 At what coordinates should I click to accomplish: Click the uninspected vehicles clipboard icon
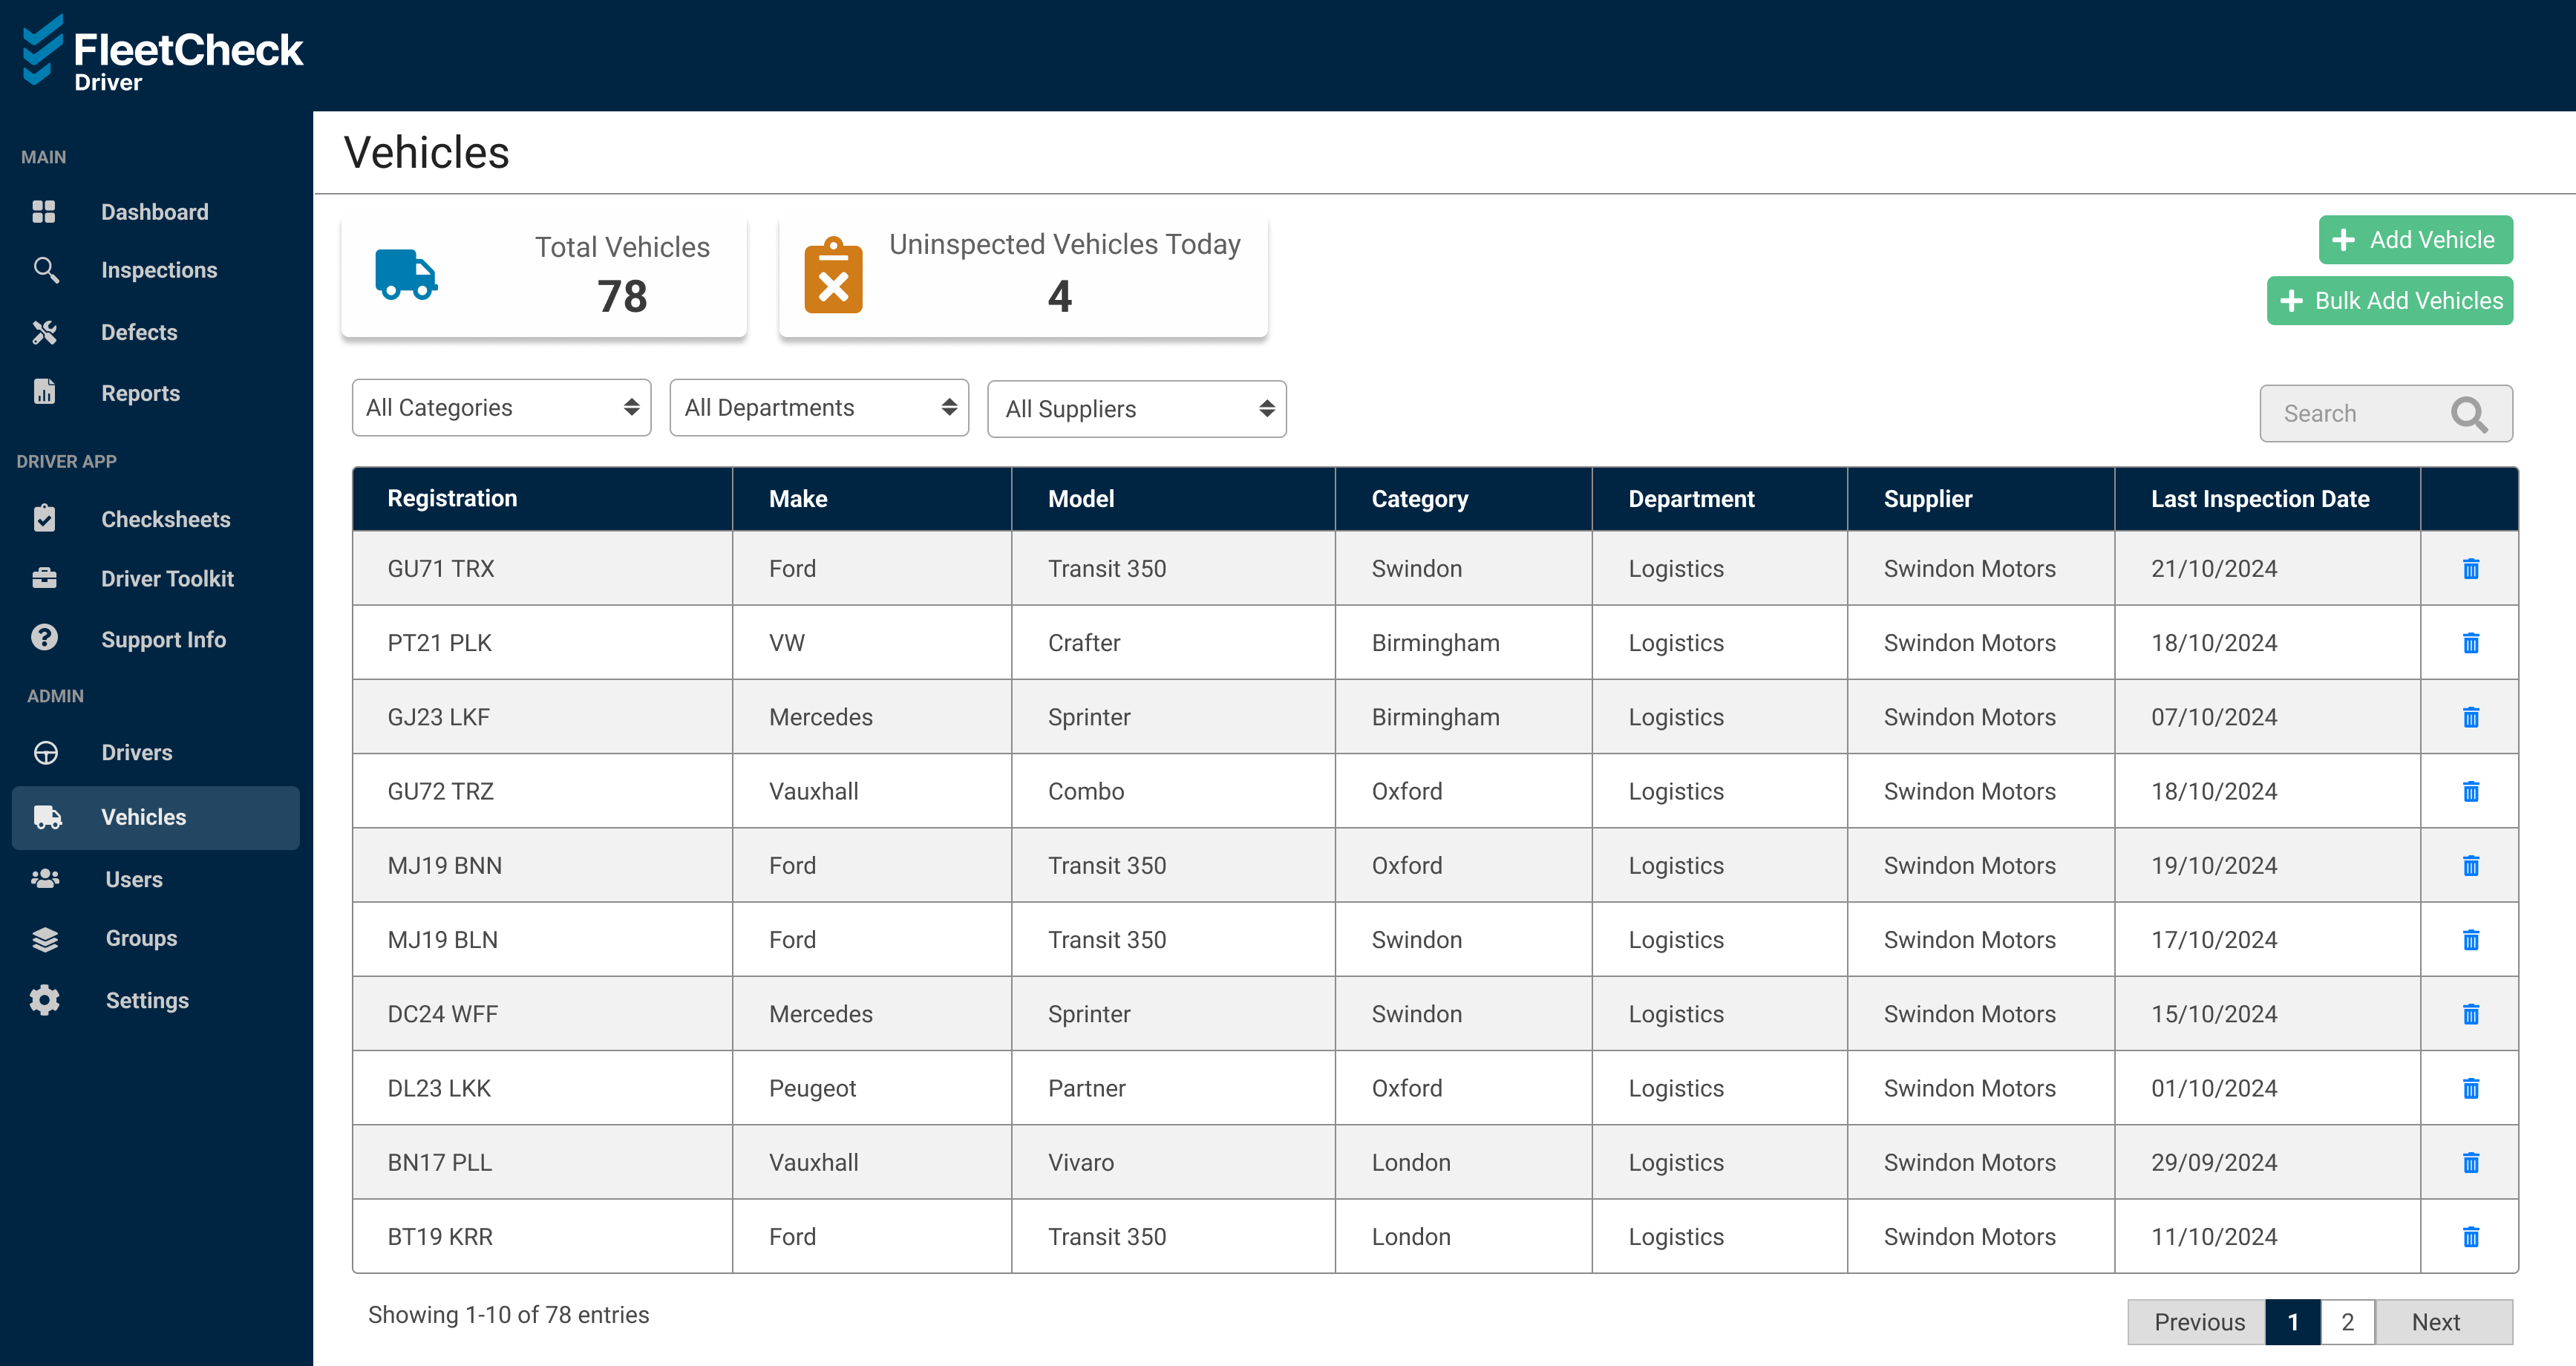(x=833, y=276)
